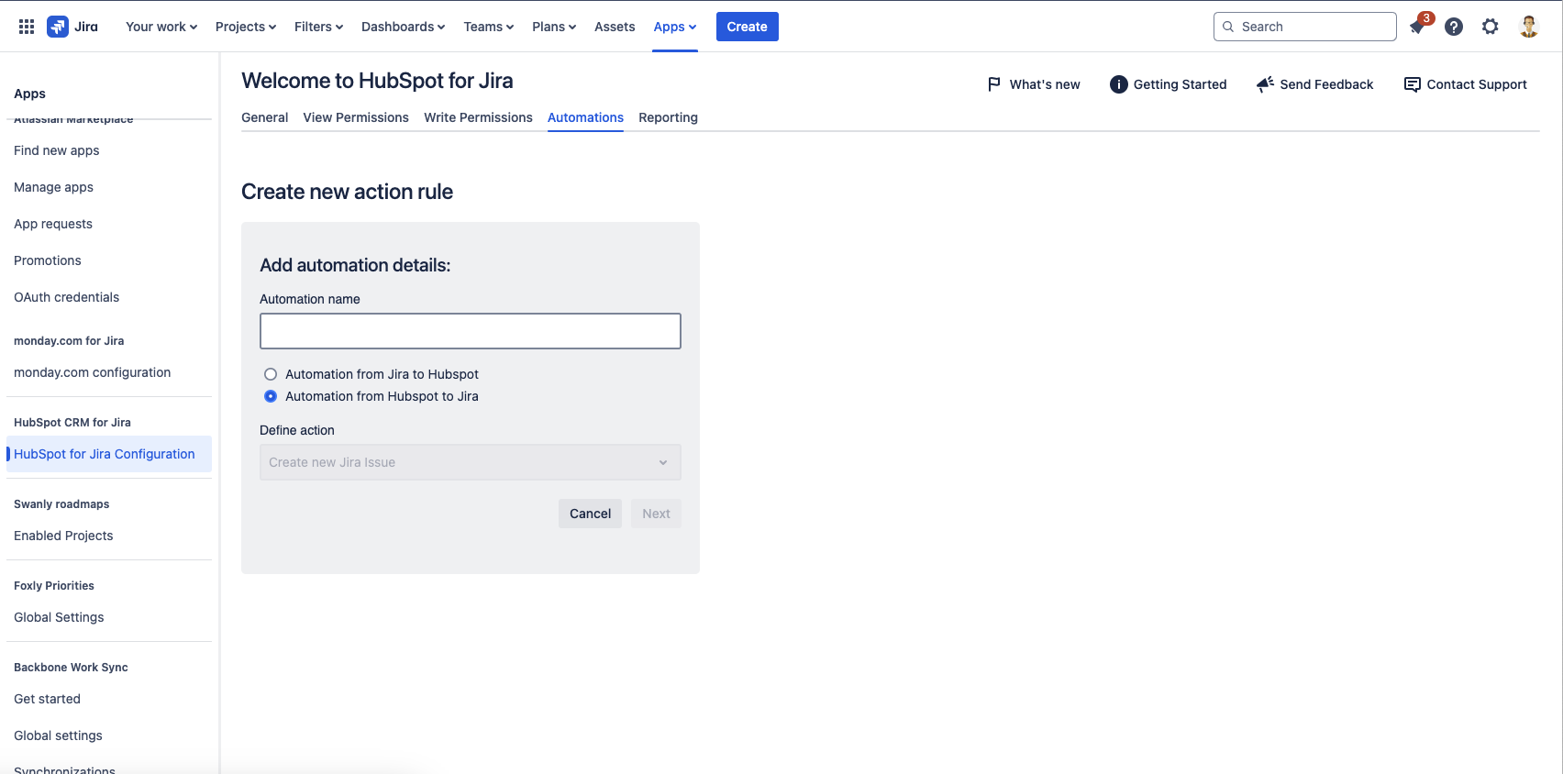Open Find new apps
Screen dimensions: 1563x774
pos(57,150)
